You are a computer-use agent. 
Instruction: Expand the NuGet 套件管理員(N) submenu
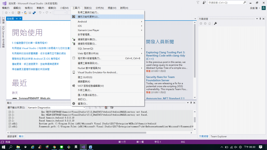click(x=108, y=68)
